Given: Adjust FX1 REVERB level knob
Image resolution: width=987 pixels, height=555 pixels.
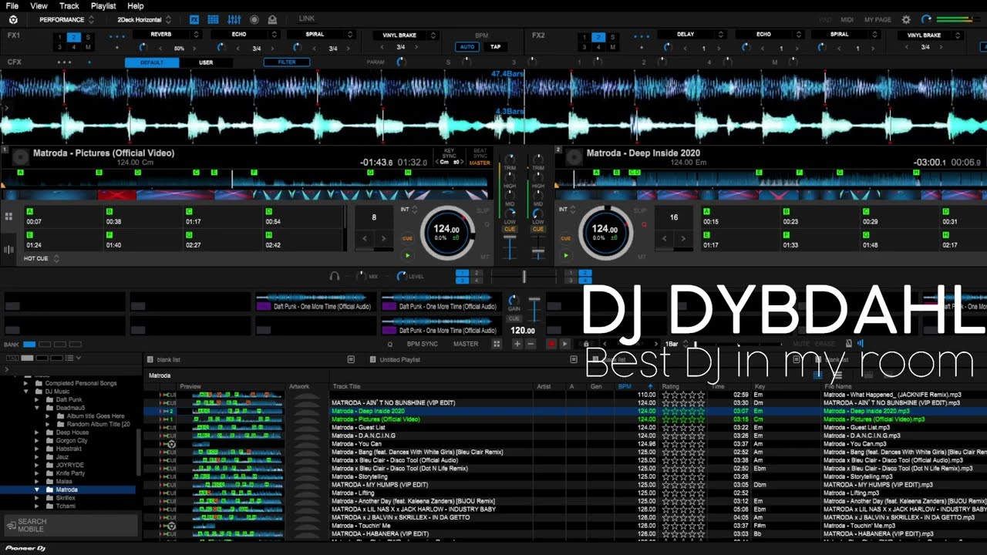Looking at the screenshot, I should 143,48.
